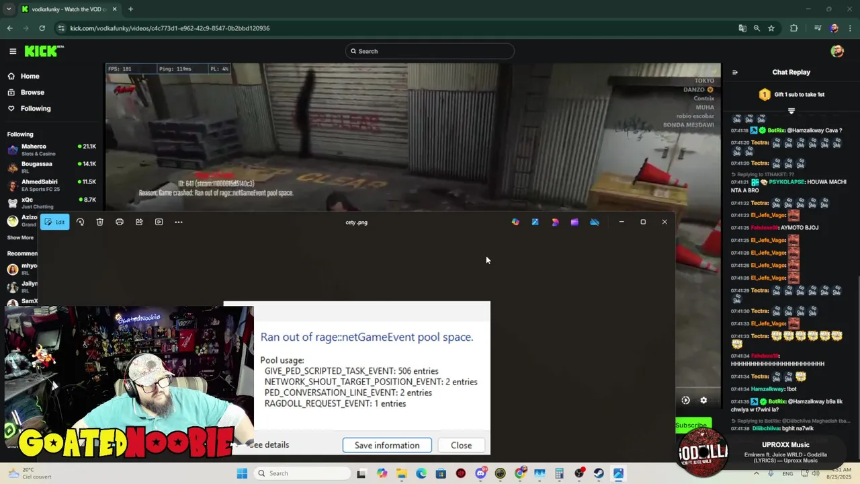Collapse the Chat Replay panel

[734, 73]
